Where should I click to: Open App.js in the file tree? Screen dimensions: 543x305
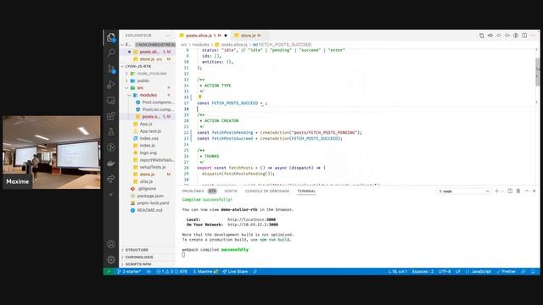click(146, 124)
